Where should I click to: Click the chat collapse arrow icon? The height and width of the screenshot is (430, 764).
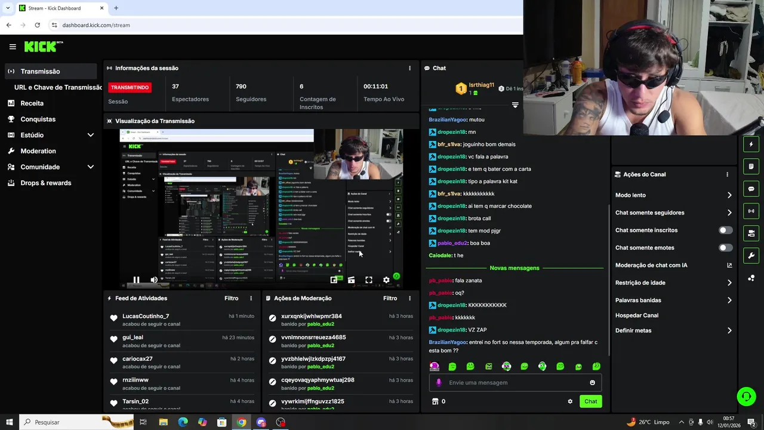tap(515, 105)
